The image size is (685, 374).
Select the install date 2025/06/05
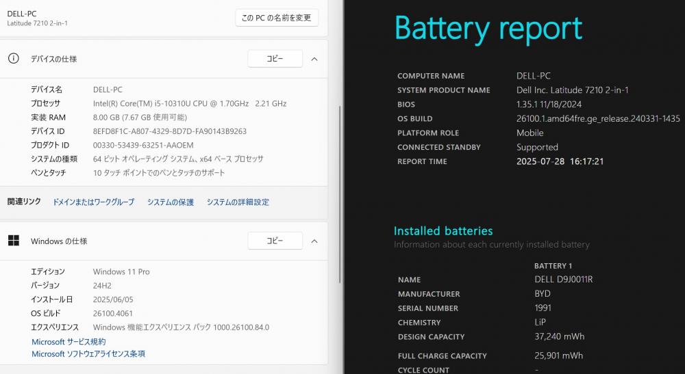point(113,299)
